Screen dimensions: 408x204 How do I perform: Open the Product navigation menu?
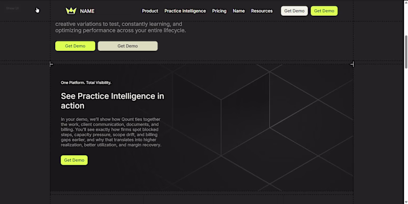pyautogui.click(x=150, y=11)
